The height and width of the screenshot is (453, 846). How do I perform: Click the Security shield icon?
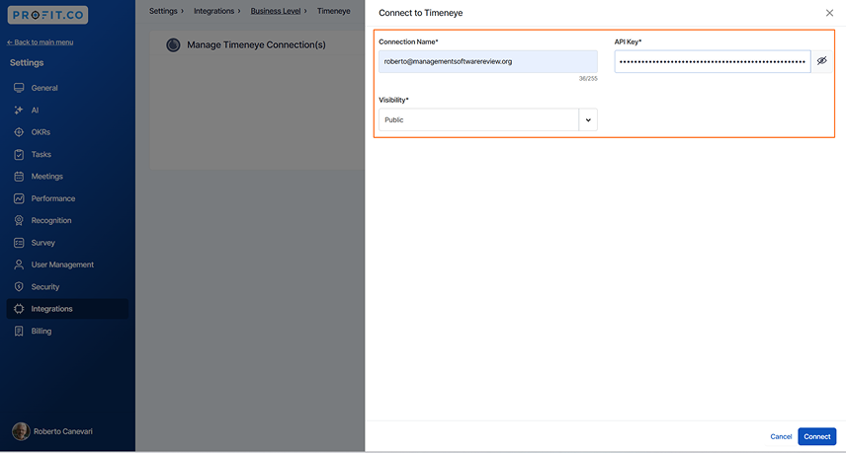[19, 286]
